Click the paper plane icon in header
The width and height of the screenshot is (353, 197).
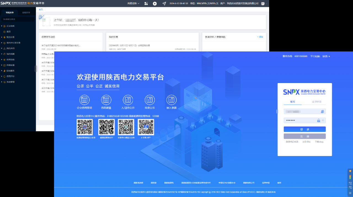coord(164,4)
